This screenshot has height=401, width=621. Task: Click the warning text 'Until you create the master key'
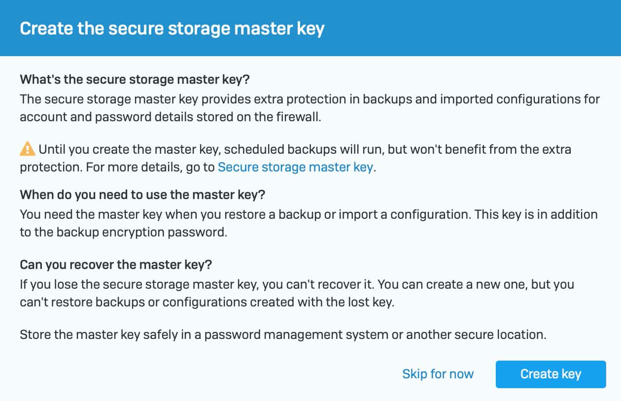pyautogui.click(x=128, y=149)
